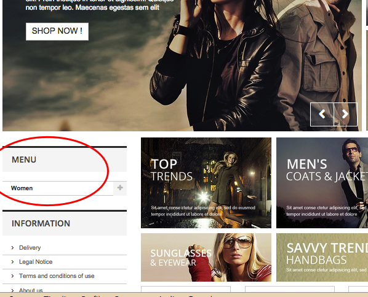
Task: Open the Women menu category
Action: coord(22,188)
